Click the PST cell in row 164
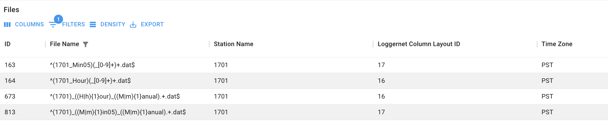This screenshot has height=133, width=608. tap(547, 81)
